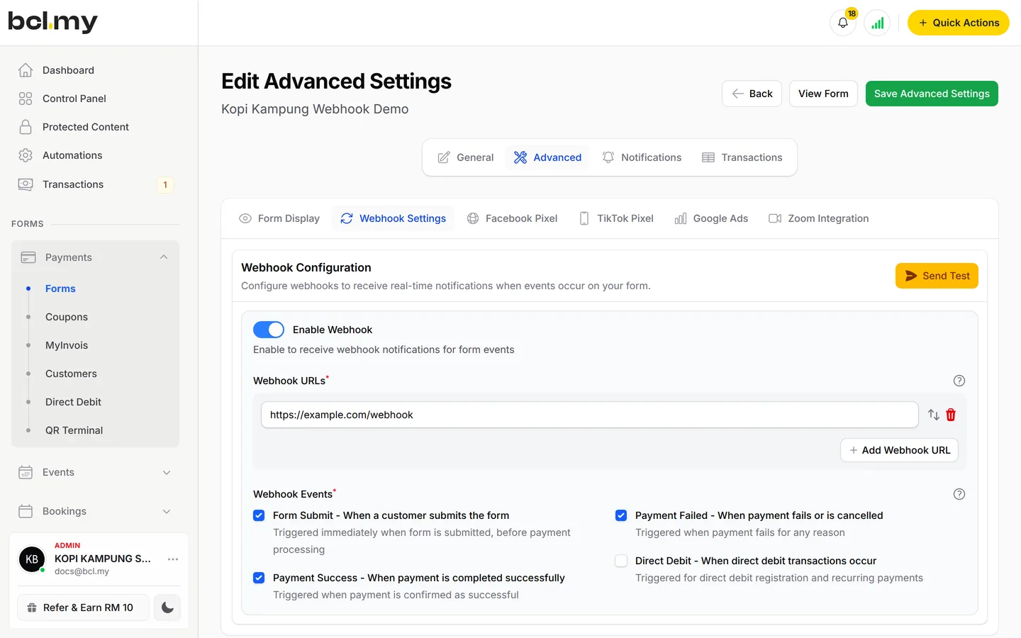Open help icon next to Webhook Events
1021x638 pixels.
click(x=959, y=494)
